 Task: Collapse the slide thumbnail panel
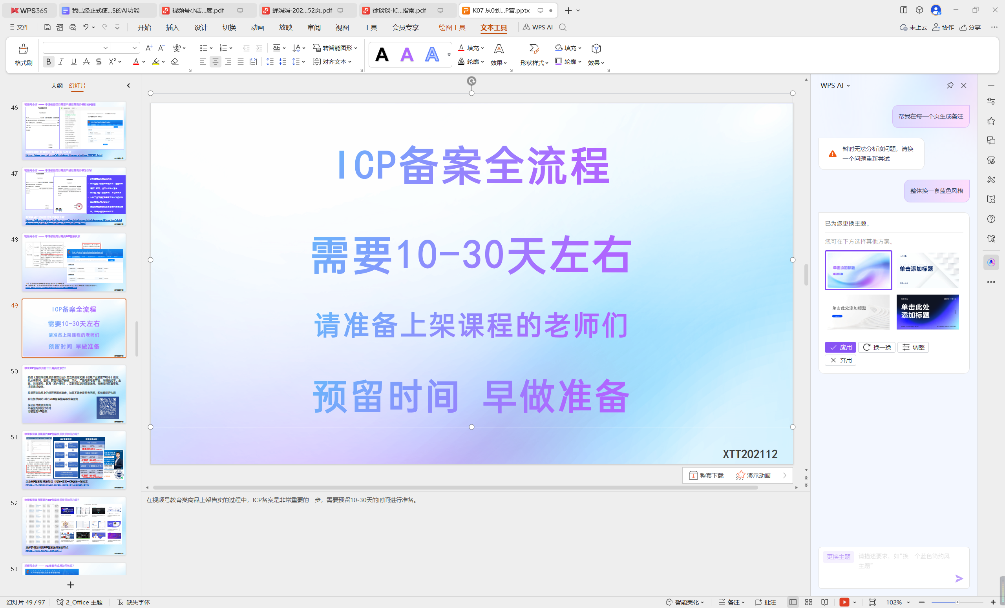click(x=128, y=86)
